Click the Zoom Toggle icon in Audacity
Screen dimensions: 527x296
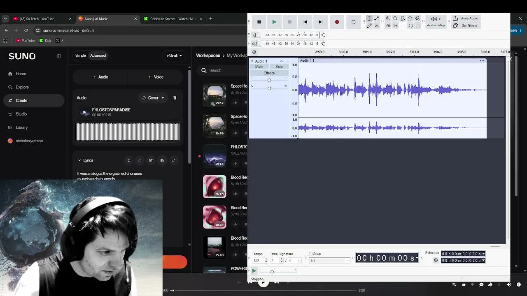coord(417,18)
